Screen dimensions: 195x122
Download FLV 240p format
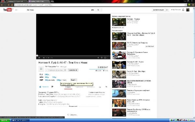coord(47,75)
